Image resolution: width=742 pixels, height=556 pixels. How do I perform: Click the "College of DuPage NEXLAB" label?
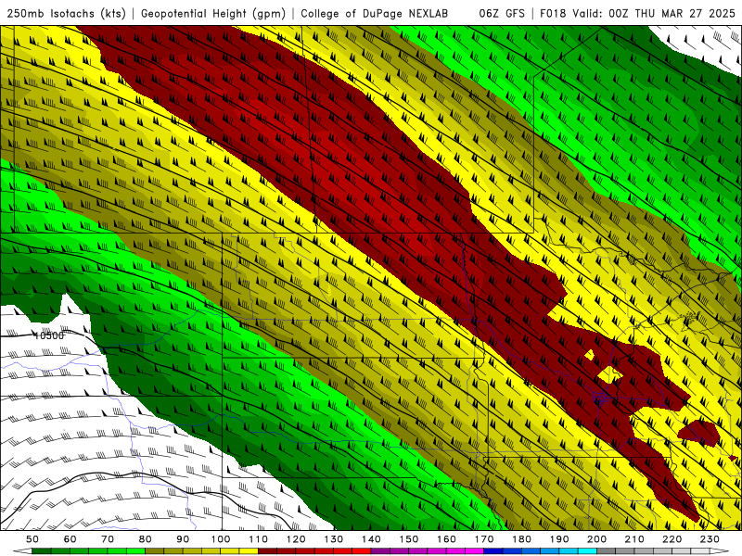point(375,13)
